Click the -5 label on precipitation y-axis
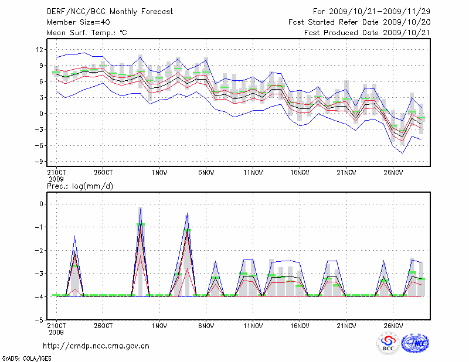The image size is (469, 362). point(40,320)
